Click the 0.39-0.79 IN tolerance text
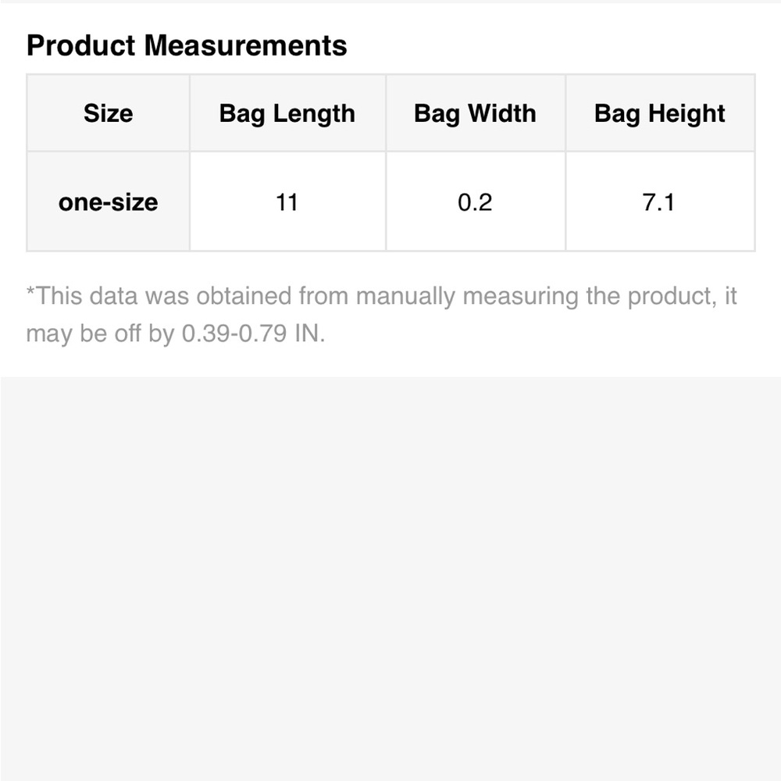Screen dimensions: 781x781 (253, 333)
